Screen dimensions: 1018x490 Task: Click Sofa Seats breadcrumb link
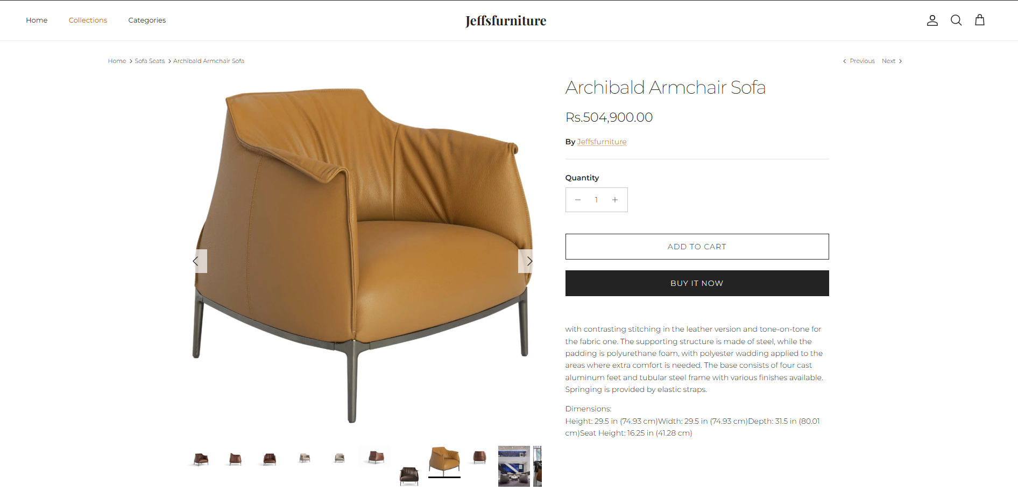pyautogui.click(x=150, y=61)
